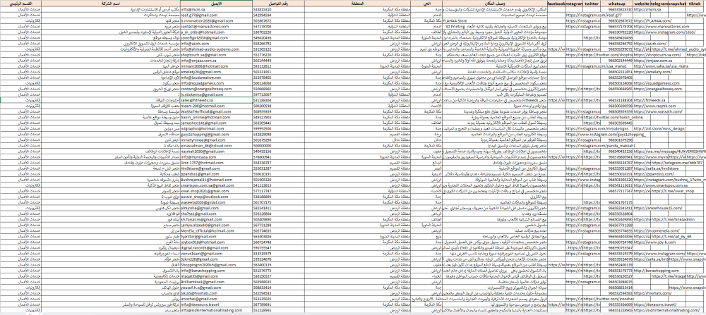Select the email cell 'SALES@hiwhats.com'
This screenshot has width=706, height=315.
[x=216, y=293]
